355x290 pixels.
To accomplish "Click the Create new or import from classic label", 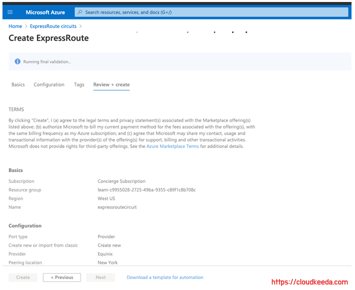I will (43, 245).
